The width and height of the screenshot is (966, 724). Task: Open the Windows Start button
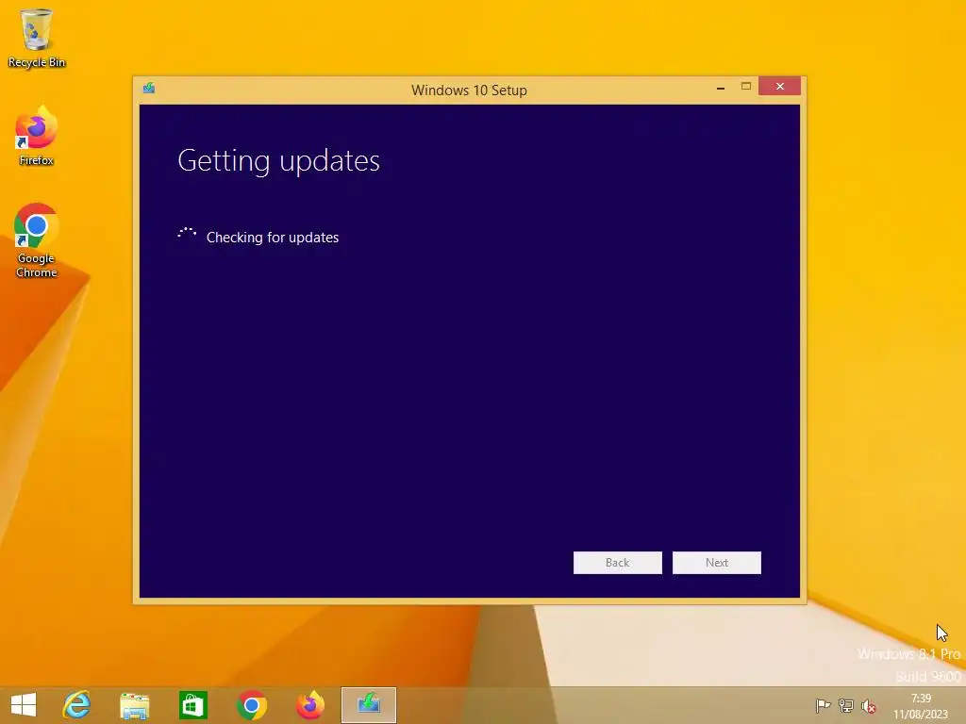[24, 705]
